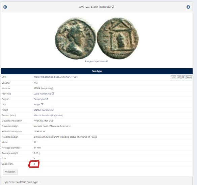This screenshot has width=197, height=185.
Task: Select axis value 6
Action: 34,159
